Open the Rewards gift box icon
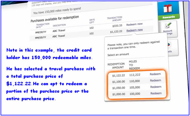Viewport: 190px width, 116px height. (168, 8)
